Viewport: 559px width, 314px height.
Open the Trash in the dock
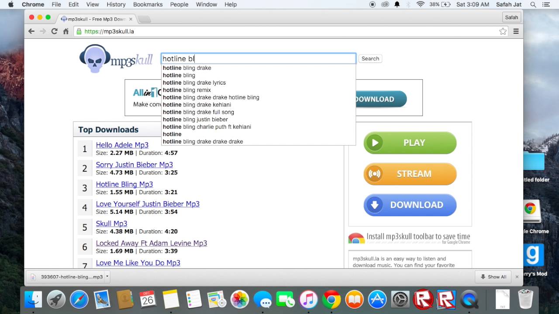click(525, 299)
